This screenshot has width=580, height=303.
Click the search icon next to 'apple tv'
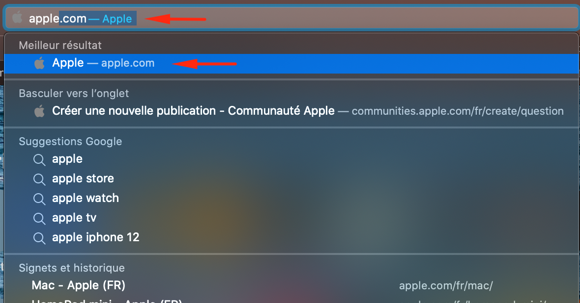40,219
